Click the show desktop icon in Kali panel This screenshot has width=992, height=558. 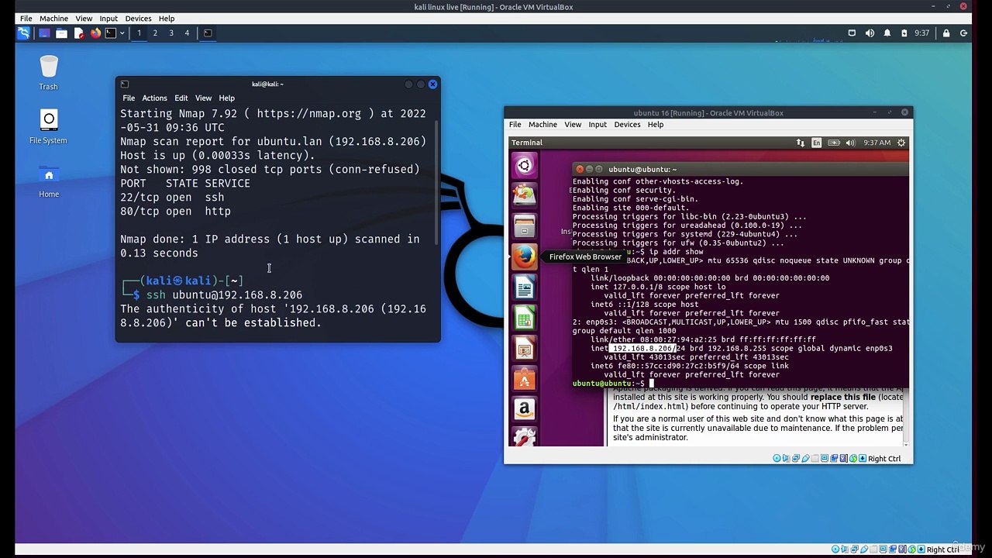pyautogui.click(x=44, y=33)
